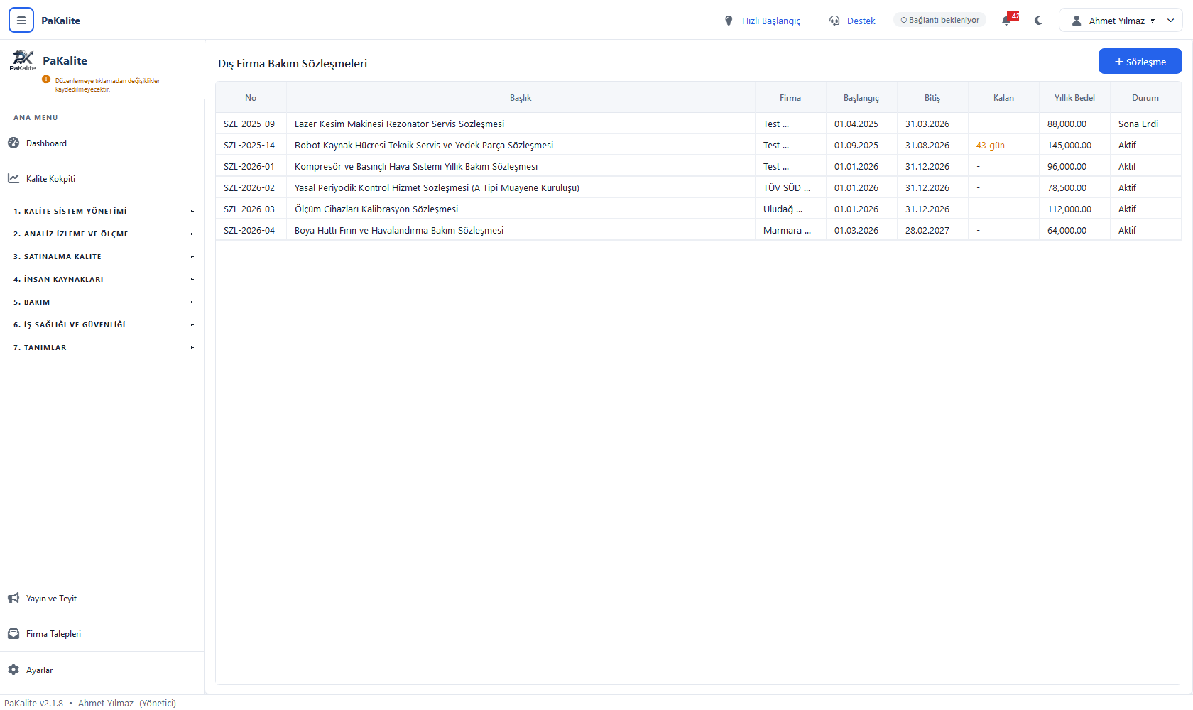Open Kalite Kokpiti chart icon
This screenshot has height=710, width=1193.
pos(13,179)
